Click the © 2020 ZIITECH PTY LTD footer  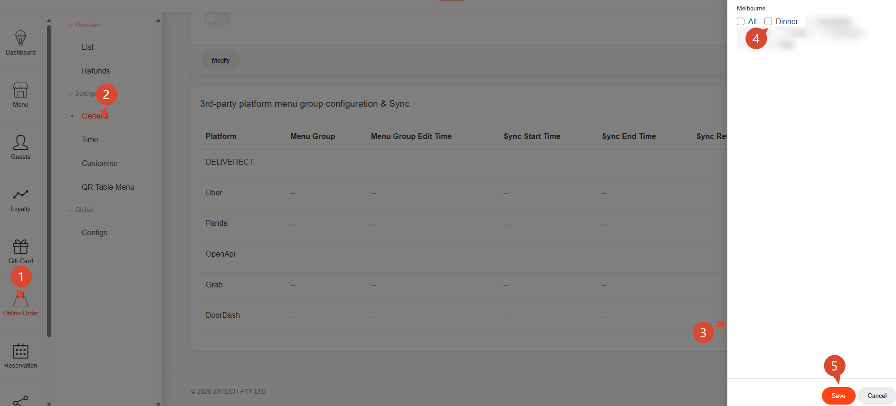228,391
